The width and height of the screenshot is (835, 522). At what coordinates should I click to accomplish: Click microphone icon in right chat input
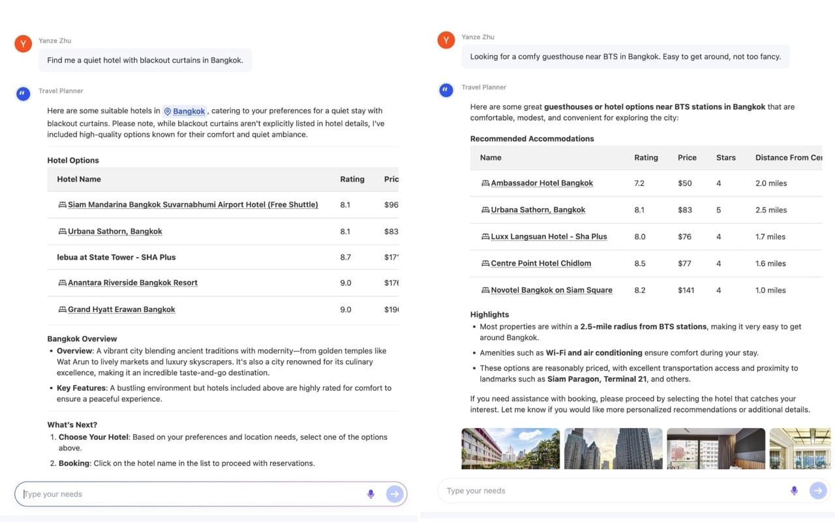pyautogui.click(x=794, y=491)
